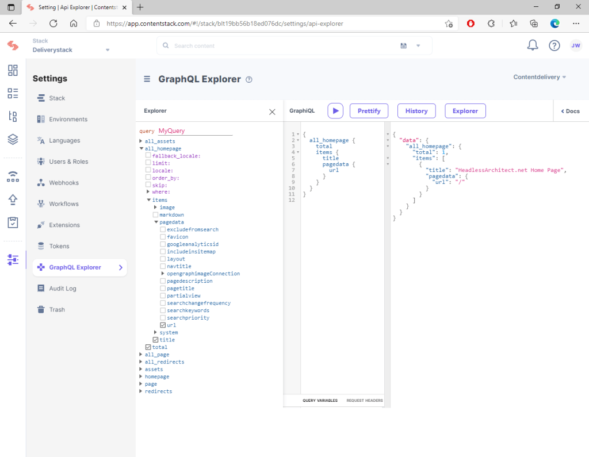Viewport: 589px width, 457px height.
Task: Open the Contentdelivery environment dropdown
Action: click(x=540, y=77)
